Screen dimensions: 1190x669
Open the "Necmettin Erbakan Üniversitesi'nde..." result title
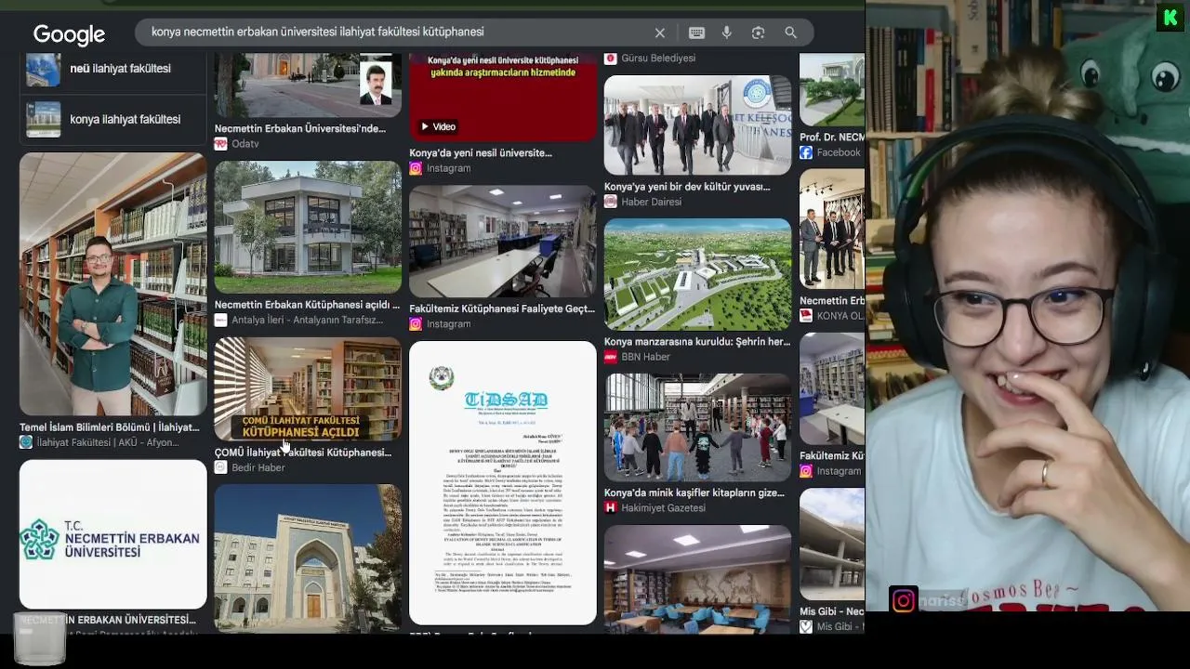coord(300,129)
